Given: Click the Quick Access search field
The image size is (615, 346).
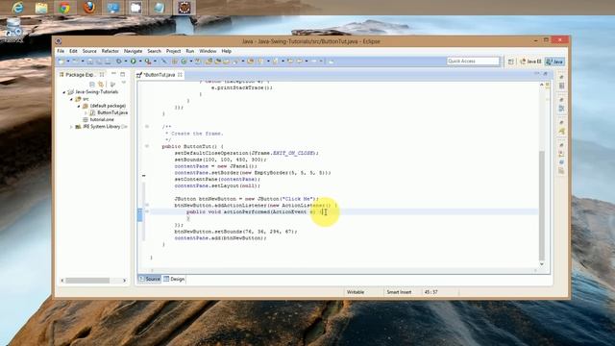Looking at the screenshot, I should point(473,62).
